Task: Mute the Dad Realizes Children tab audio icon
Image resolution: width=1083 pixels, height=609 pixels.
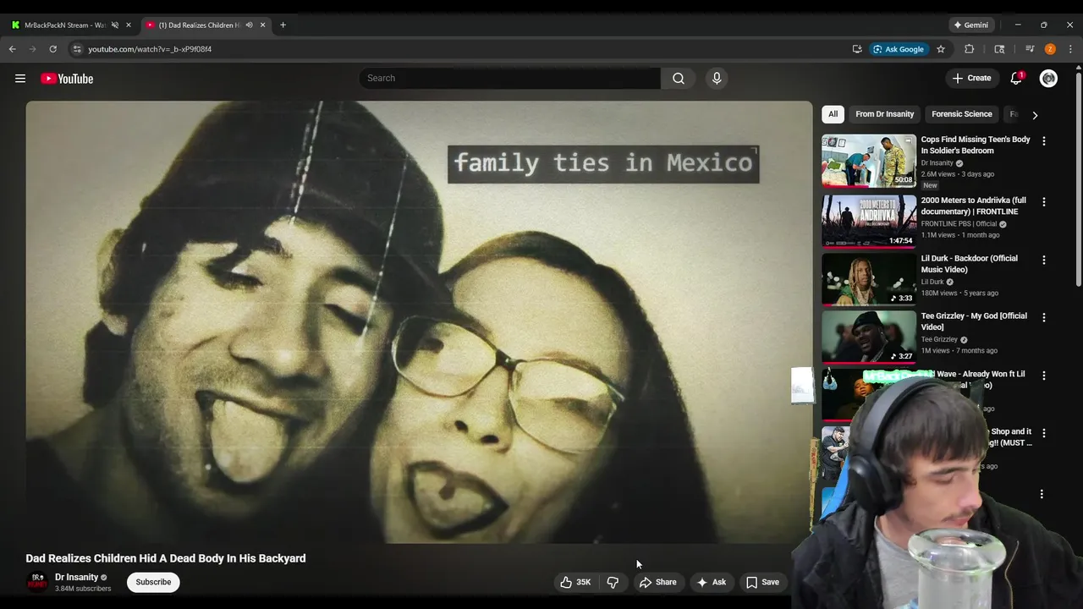Action: 249,25
